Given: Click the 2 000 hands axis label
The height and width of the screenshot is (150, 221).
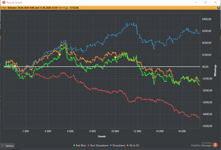Looking at the screenshot, I should click(x=26, y=131).
